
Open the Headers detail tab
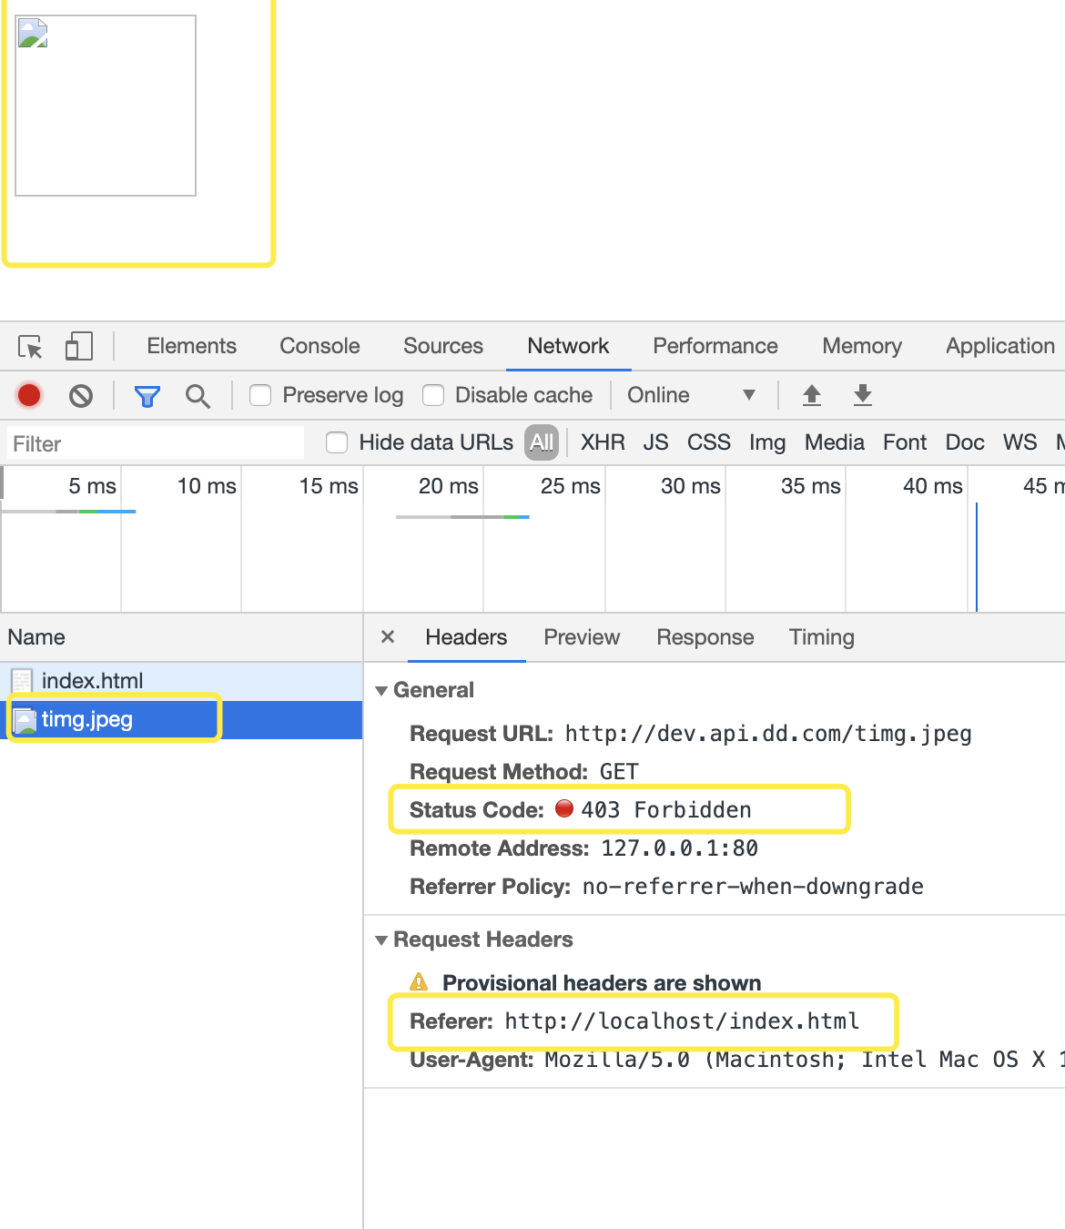pyautogui.click(x=466, y=637)
